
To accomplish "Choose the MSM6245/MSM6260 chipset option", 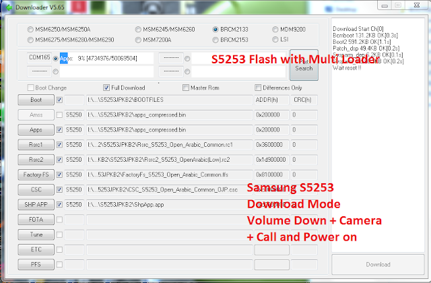I will click(x=138, y=30).
